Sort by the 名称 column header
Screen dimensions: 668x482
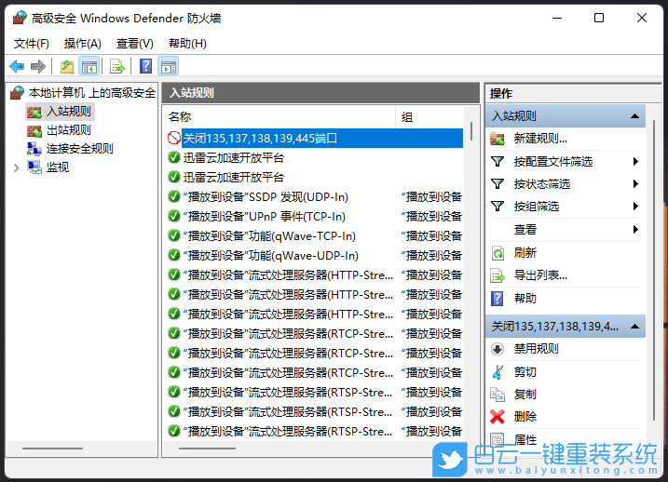pyautogui.click(x=279, y=117)
